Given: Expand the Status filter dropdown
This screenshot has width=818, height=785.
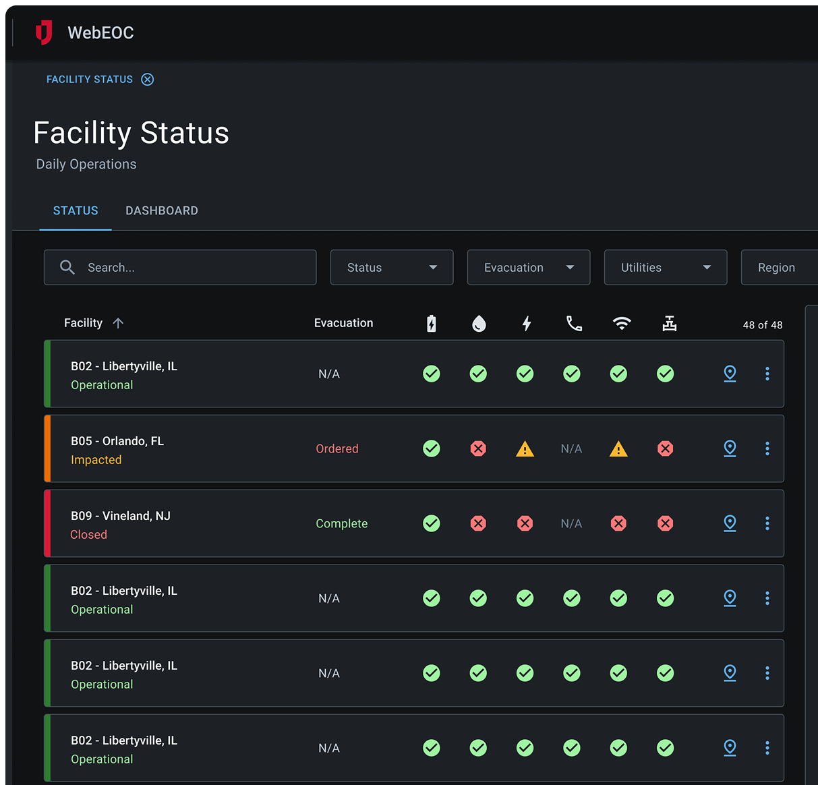Looking at the screenshot, I should click(x=392, y=268).
